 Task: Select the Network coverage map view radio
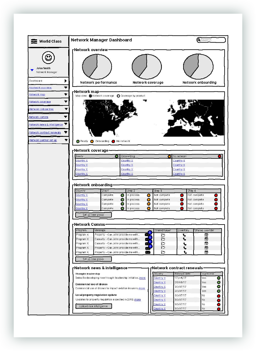pyautogui.click(x=91, y=96)
